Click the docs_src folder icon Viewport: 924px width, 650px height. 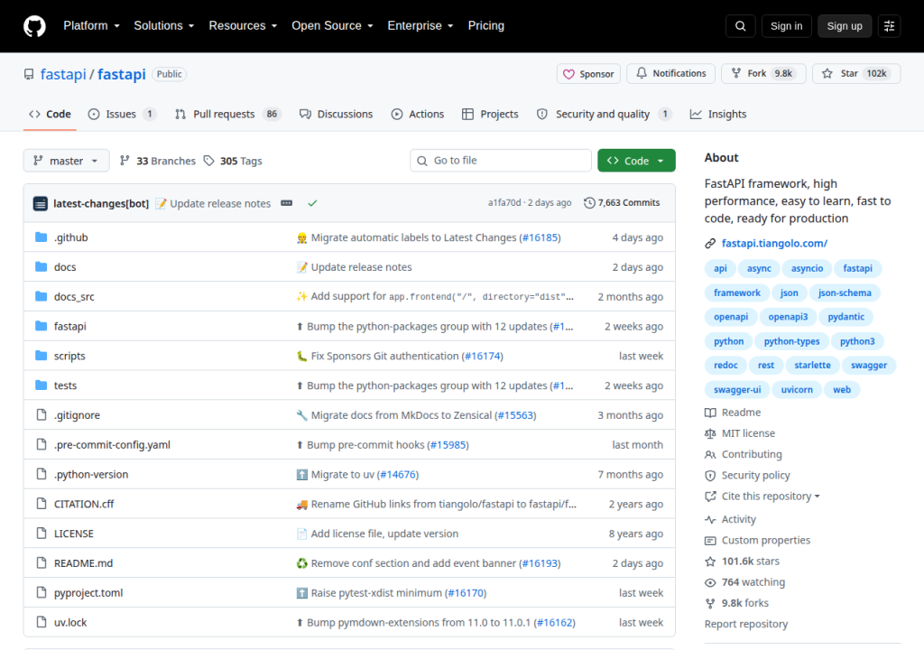(42, 296)
